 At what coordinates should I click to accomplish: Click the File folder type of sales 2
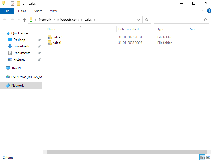coord(165,37)
